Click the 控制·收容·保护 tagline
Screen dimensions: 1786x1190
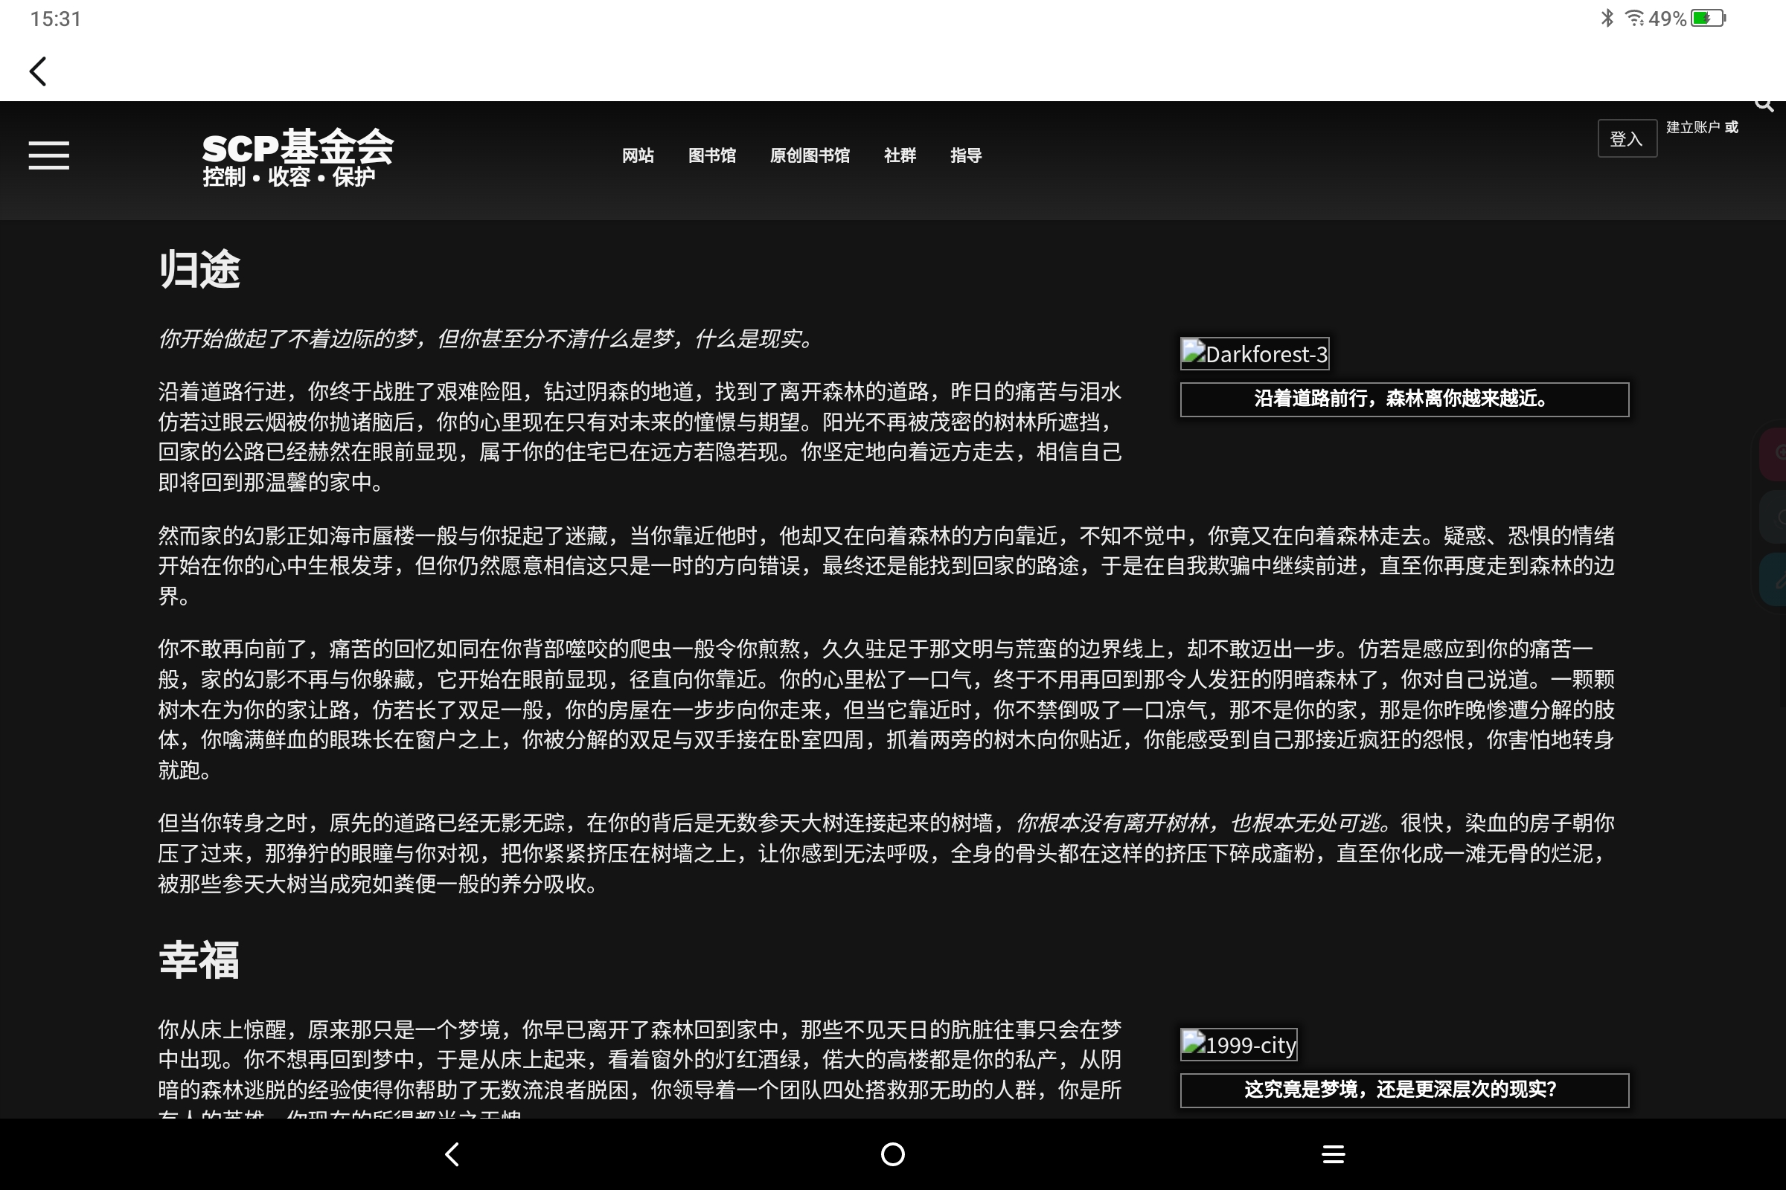[x=289, y=177]
